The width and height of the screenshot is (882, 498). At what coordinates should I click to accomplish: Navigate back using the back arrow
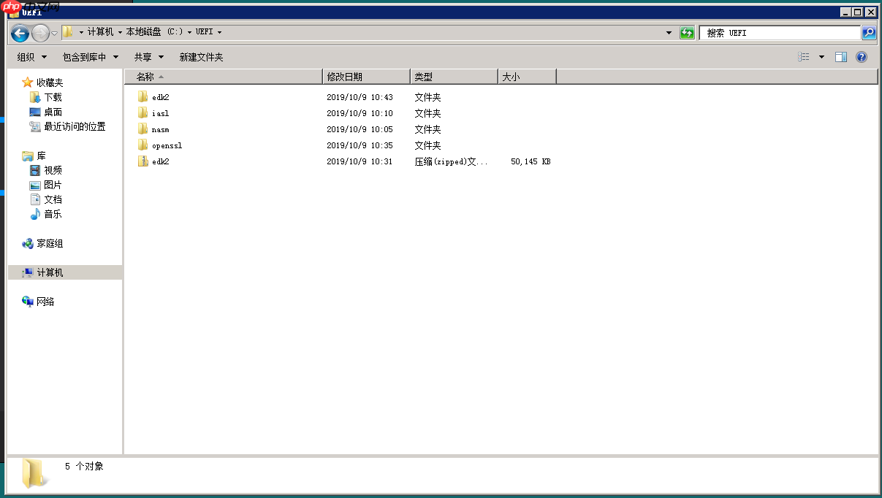pyautogui.click(x=19, y=32)
